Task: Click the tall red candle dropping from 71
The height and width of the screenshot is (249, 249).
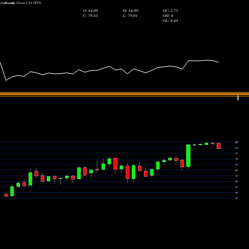Action: tap(116, 164)
